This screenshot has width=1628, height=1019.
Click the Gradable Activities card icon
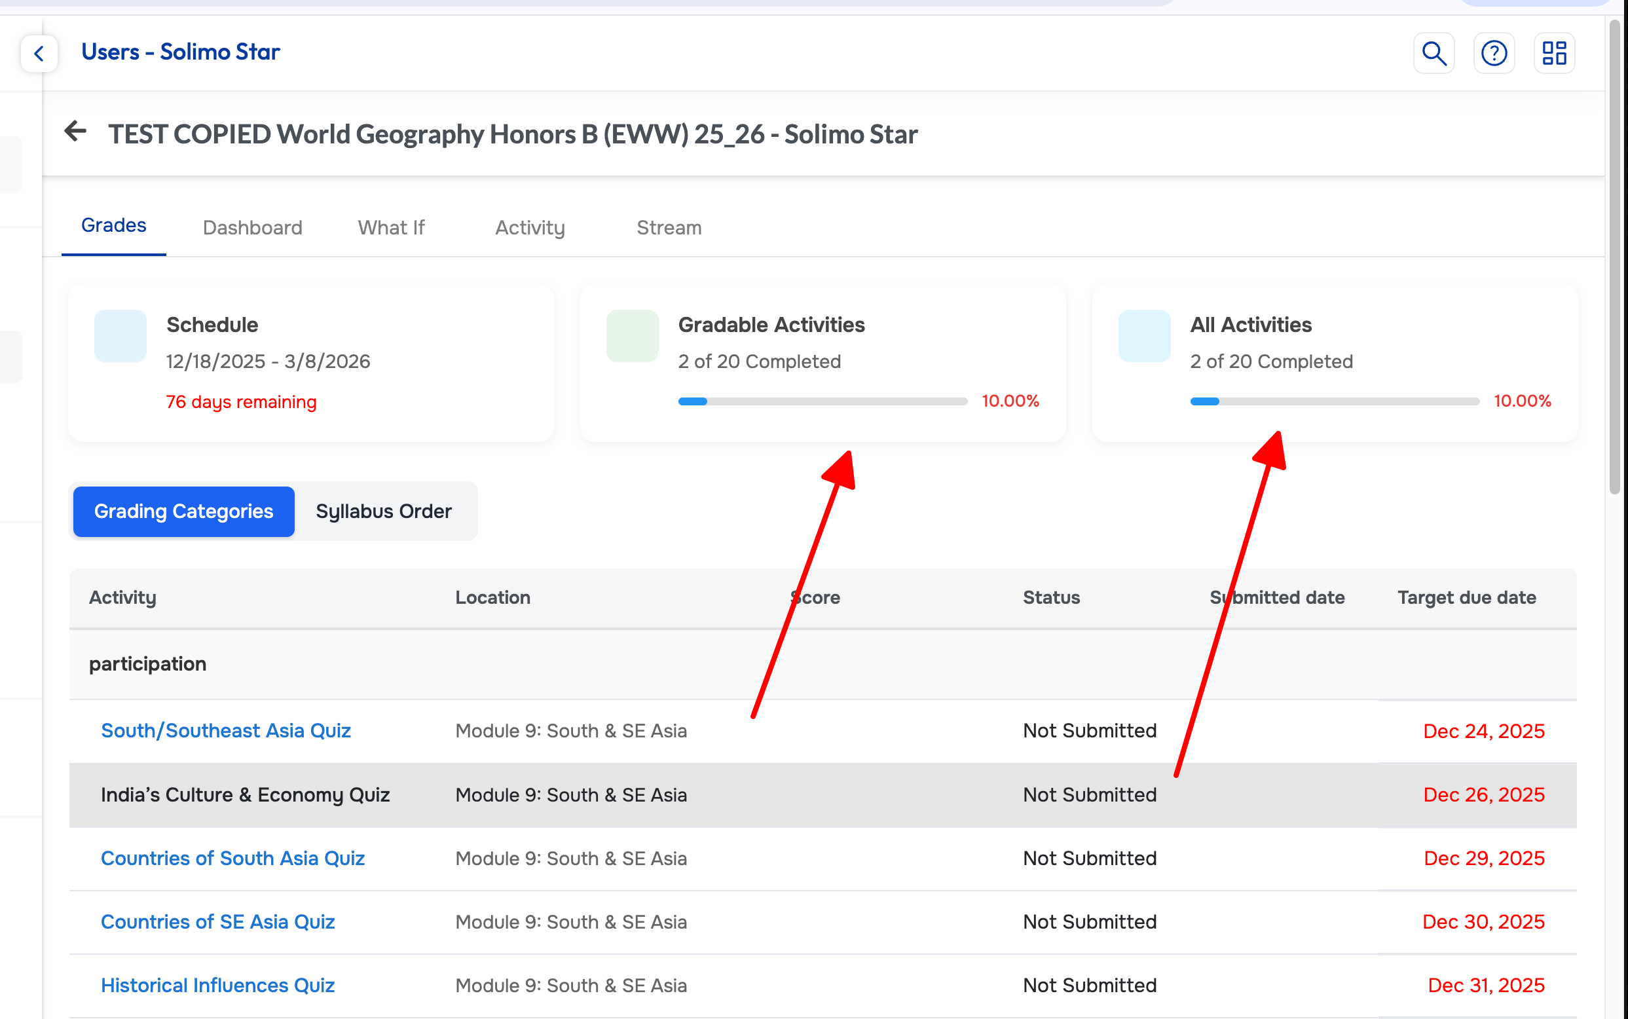(x=632, y=335)
